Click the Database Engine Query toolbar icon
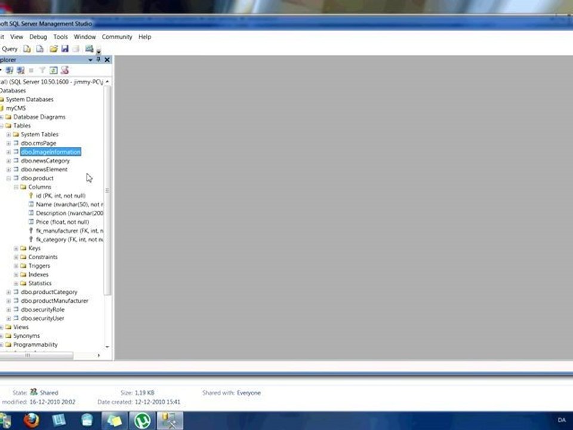Image resolution: width=573 pixels, height=430 pixels. 27,48
